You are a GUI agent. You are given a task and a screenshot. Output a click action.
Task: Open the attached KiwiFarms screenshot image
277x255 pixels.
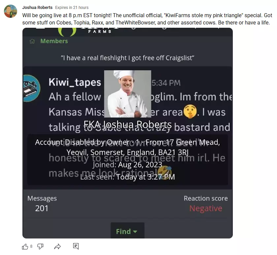[128, 133]
